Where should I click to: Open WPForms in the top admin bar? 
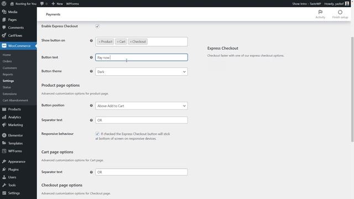72,4
